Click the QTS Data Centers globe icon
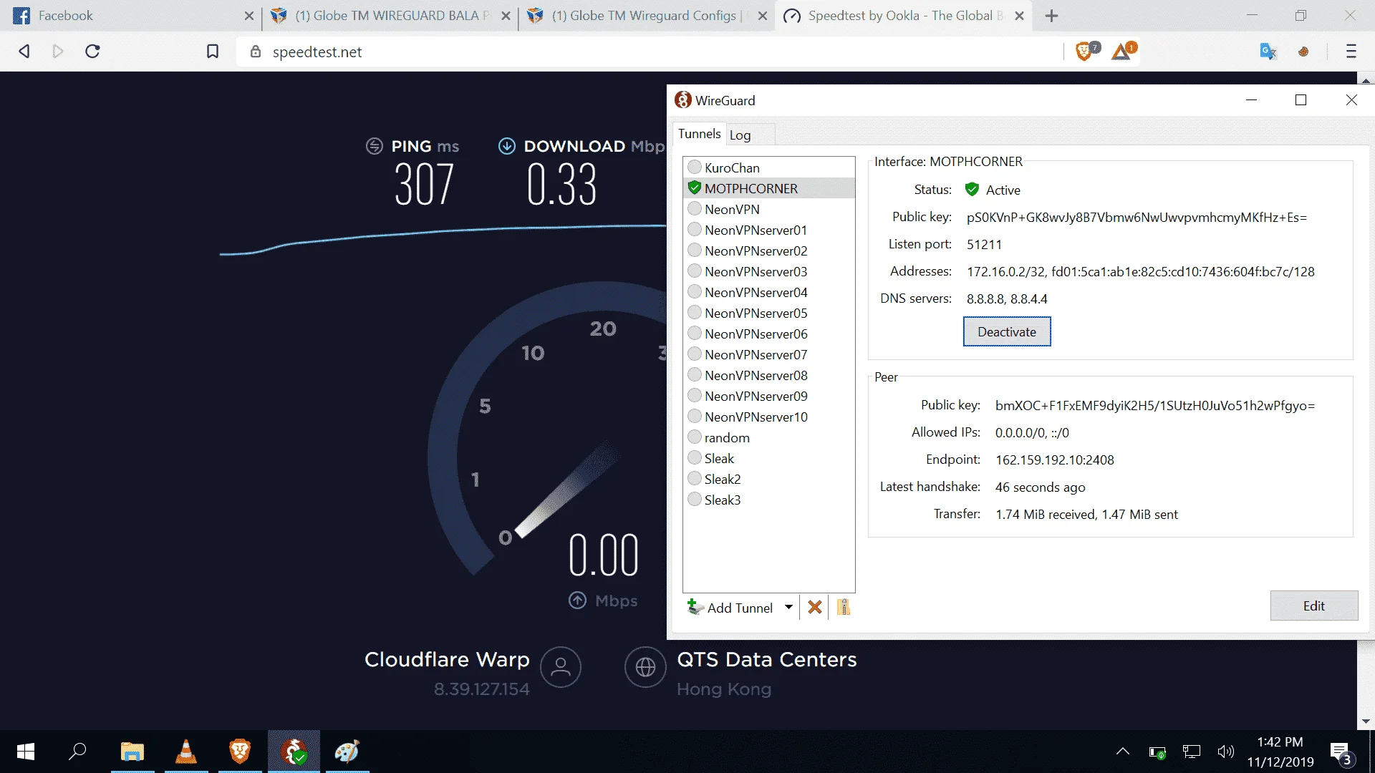This screenshot has height=773, width=1375. click(645, 667)
